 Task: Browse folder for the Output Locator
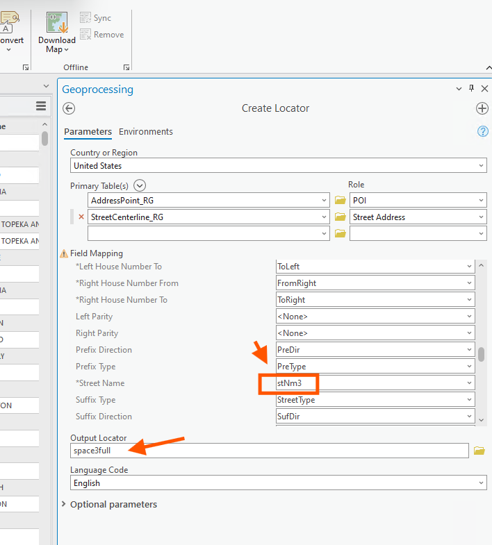479,451
